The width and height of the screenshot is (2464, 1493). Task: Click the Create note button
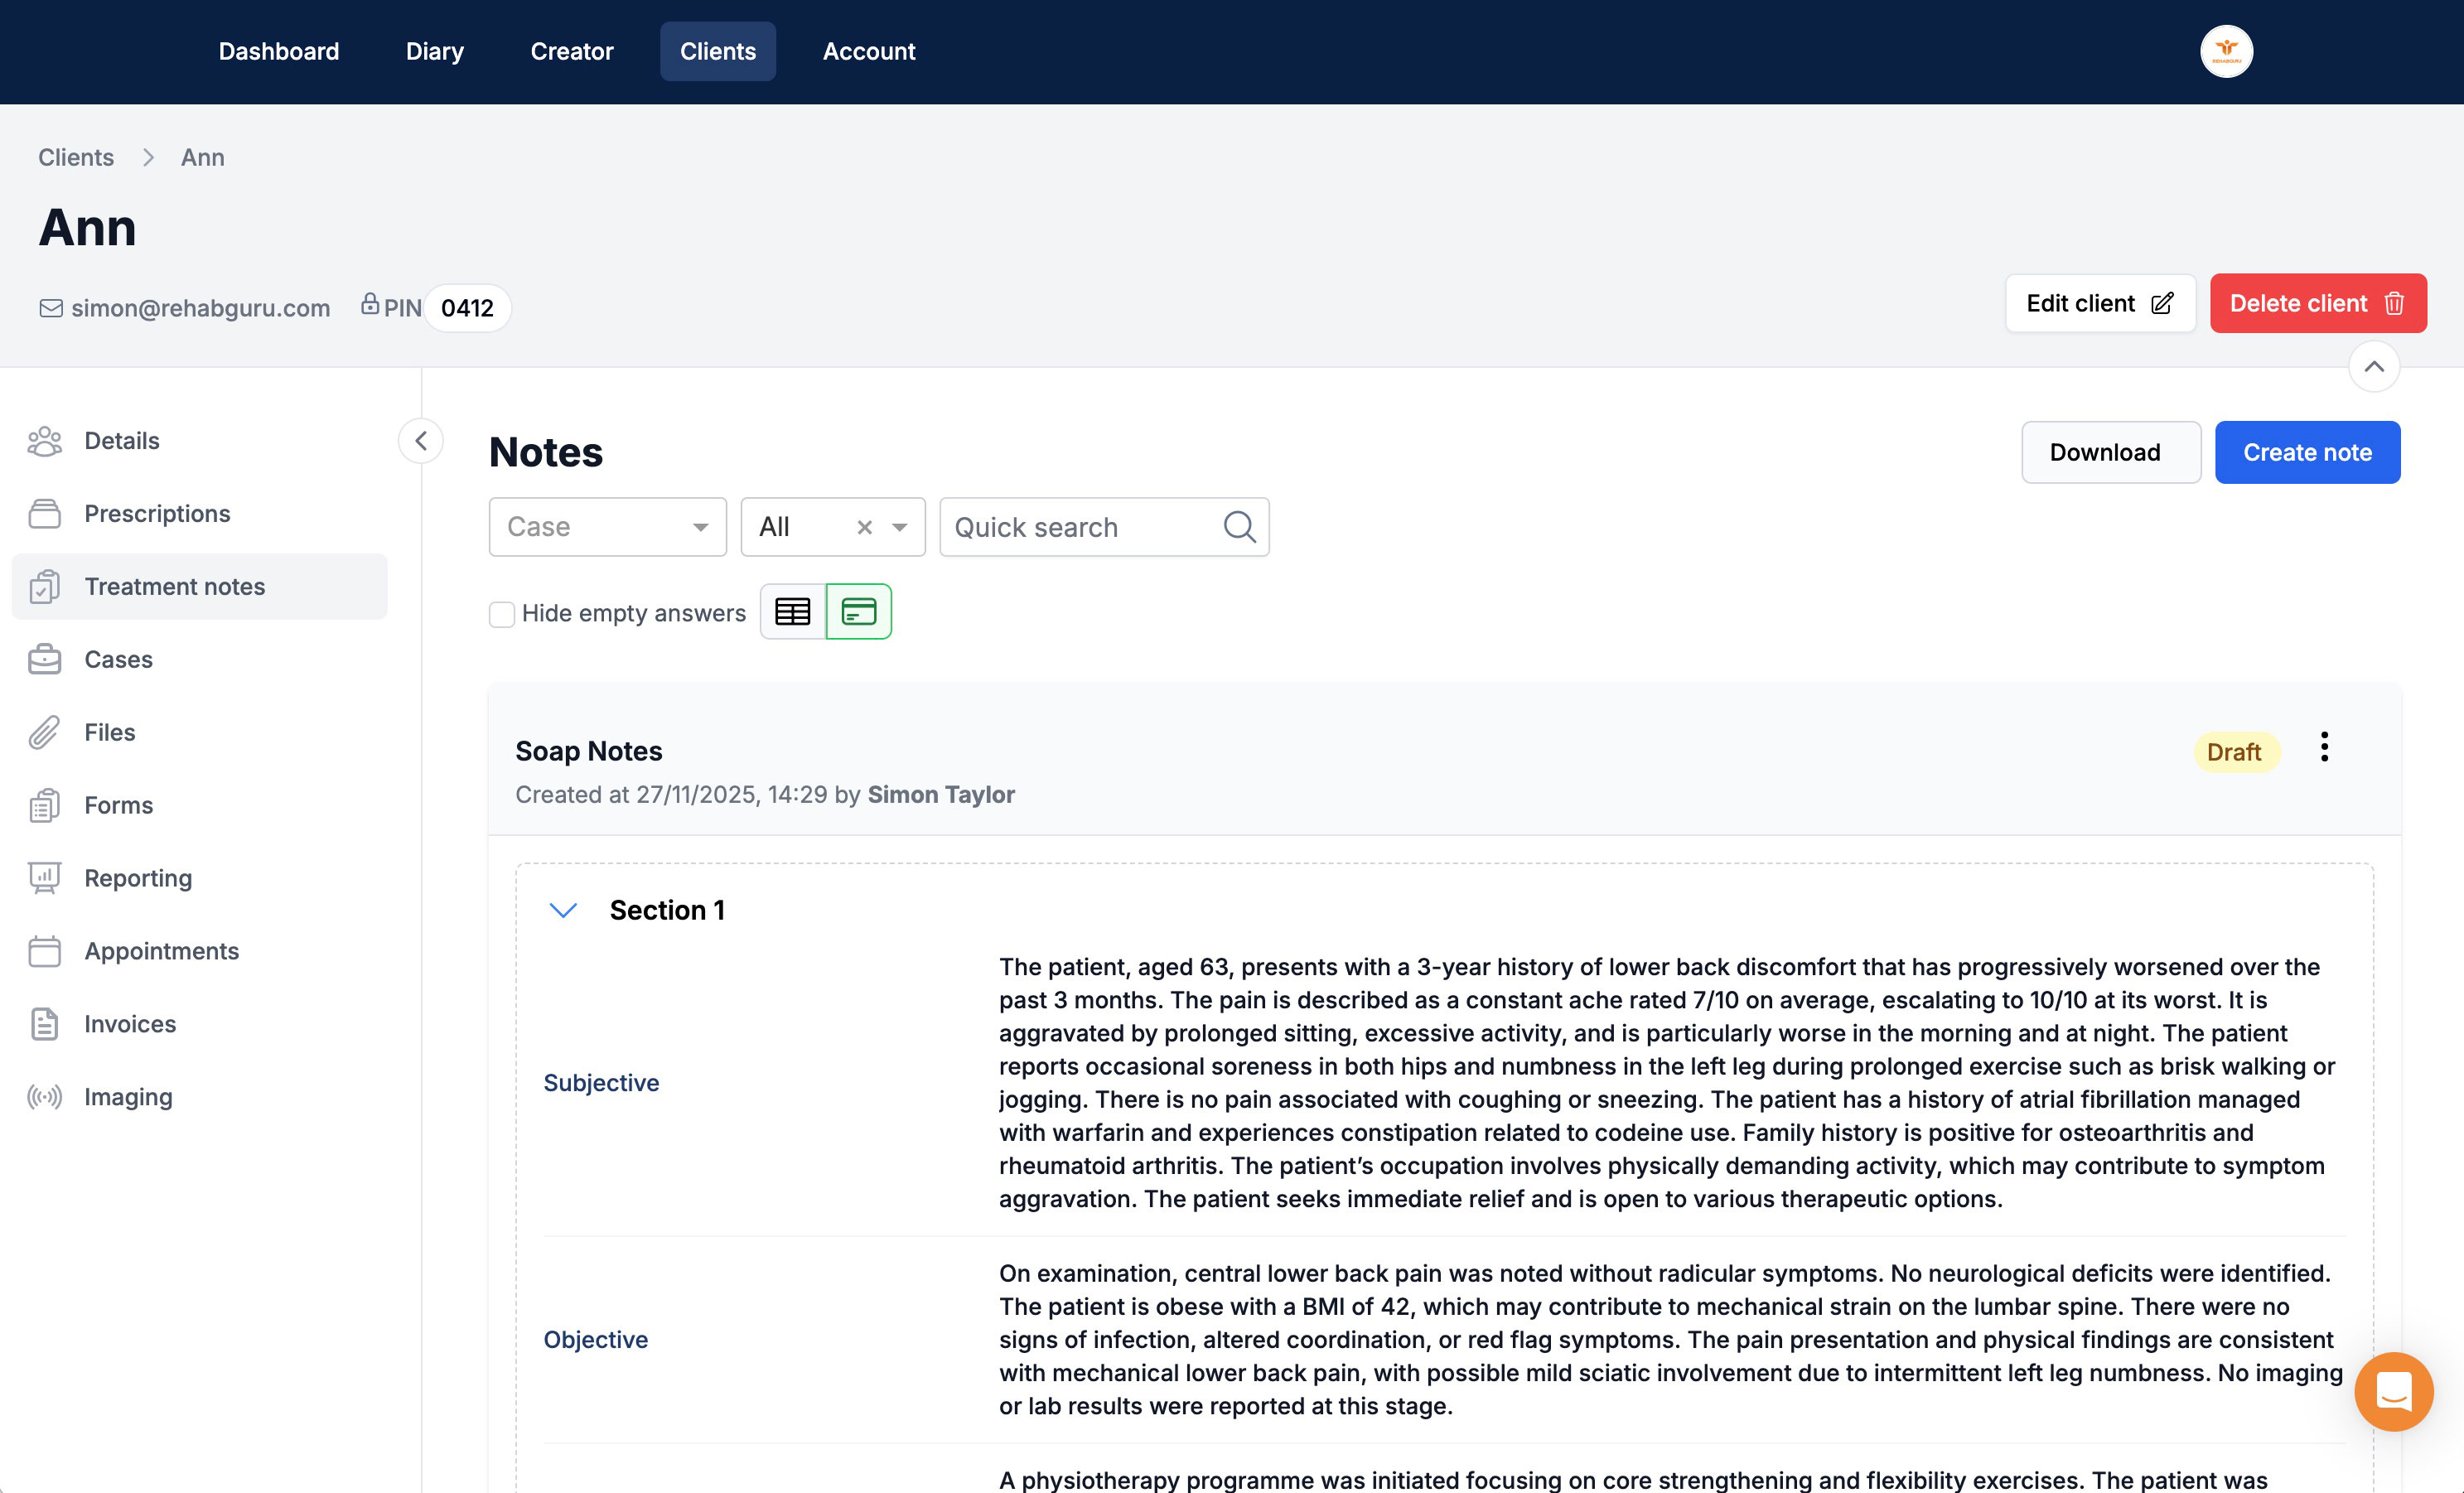[2306, 452]
